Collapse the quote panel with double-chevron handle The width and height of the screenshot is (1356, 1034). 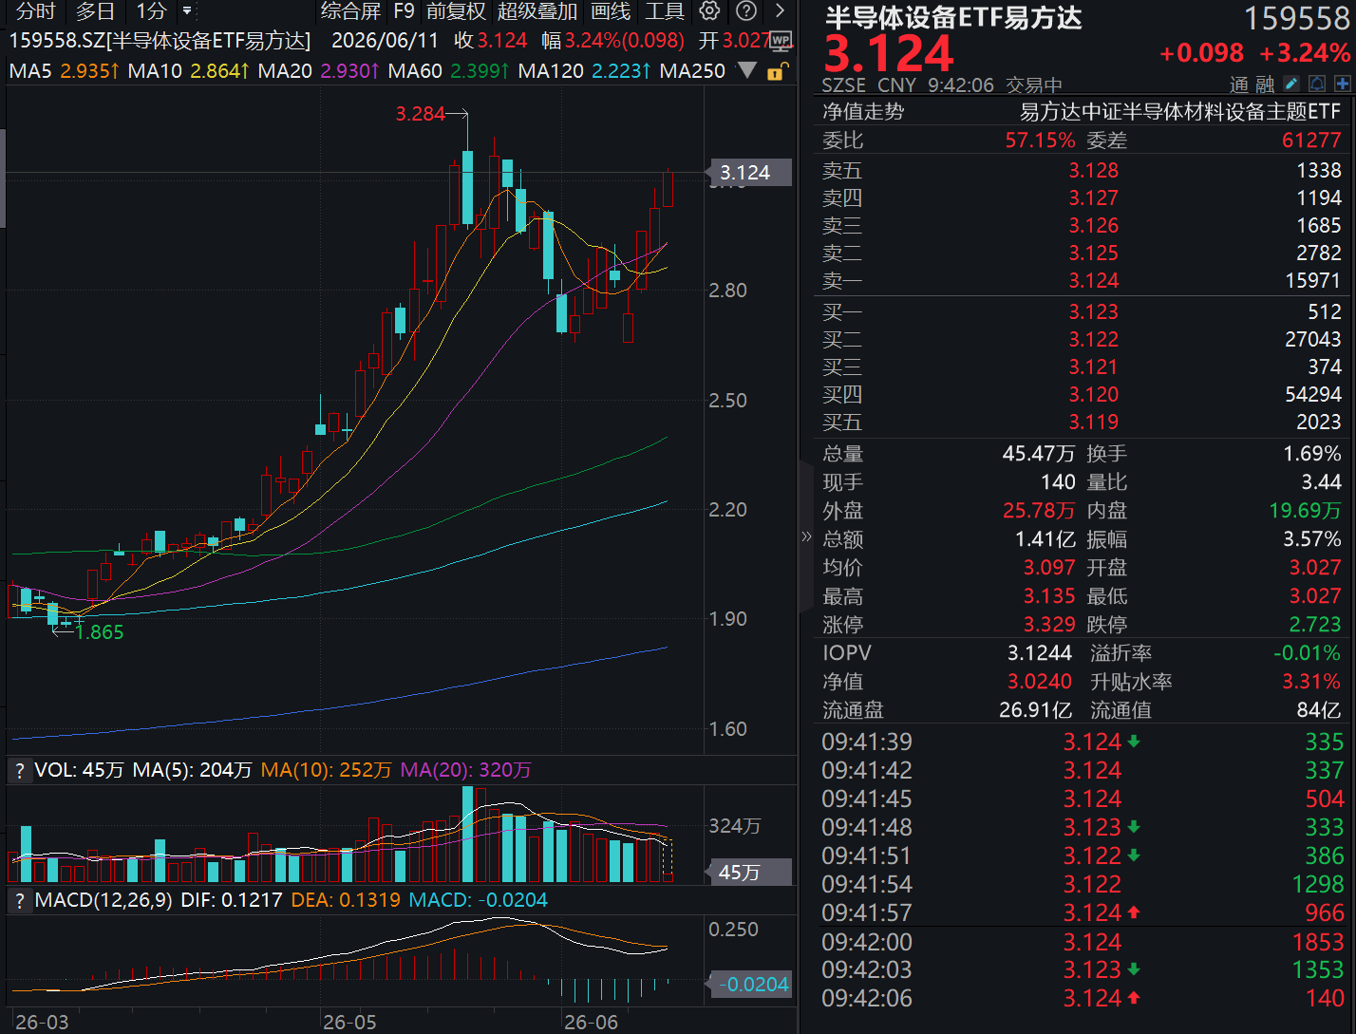tap(806, 536)
